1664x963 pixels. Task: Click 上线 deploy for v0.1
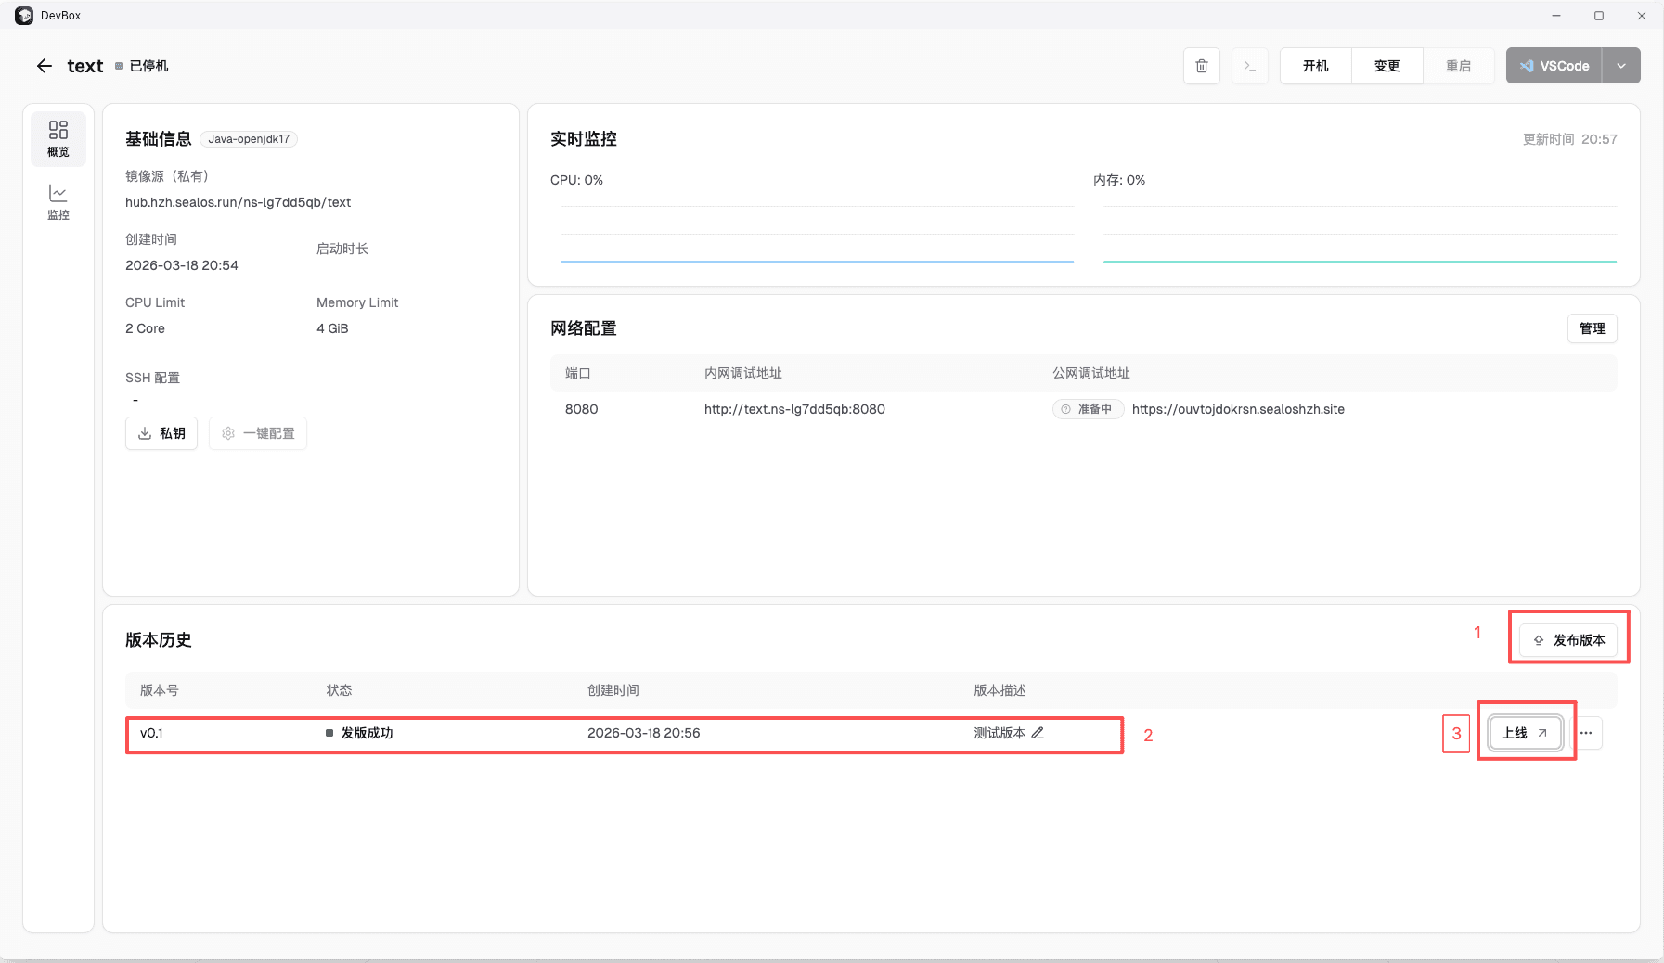pyautogui.click(x=1526, y=733)
